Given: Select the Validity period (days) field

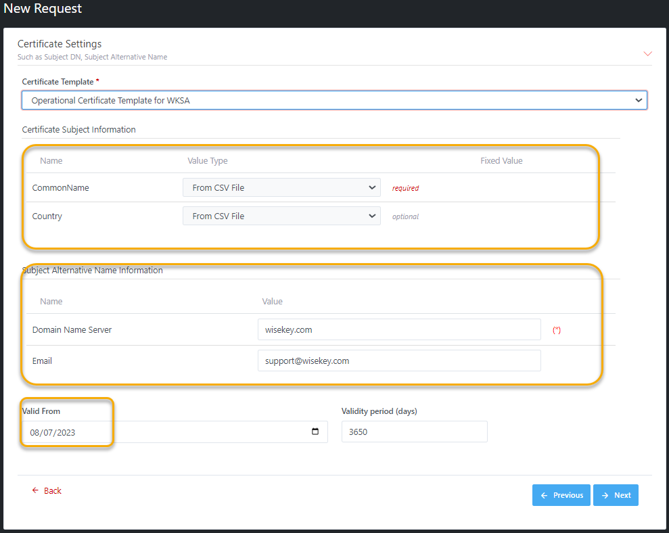Looking at the screenshot, I should coord(414,432).
